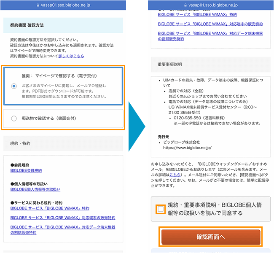Click the UIMカードの紛失・故障 bullet text
The height and width of the screenshot is (253, 274).
point(213,83)
